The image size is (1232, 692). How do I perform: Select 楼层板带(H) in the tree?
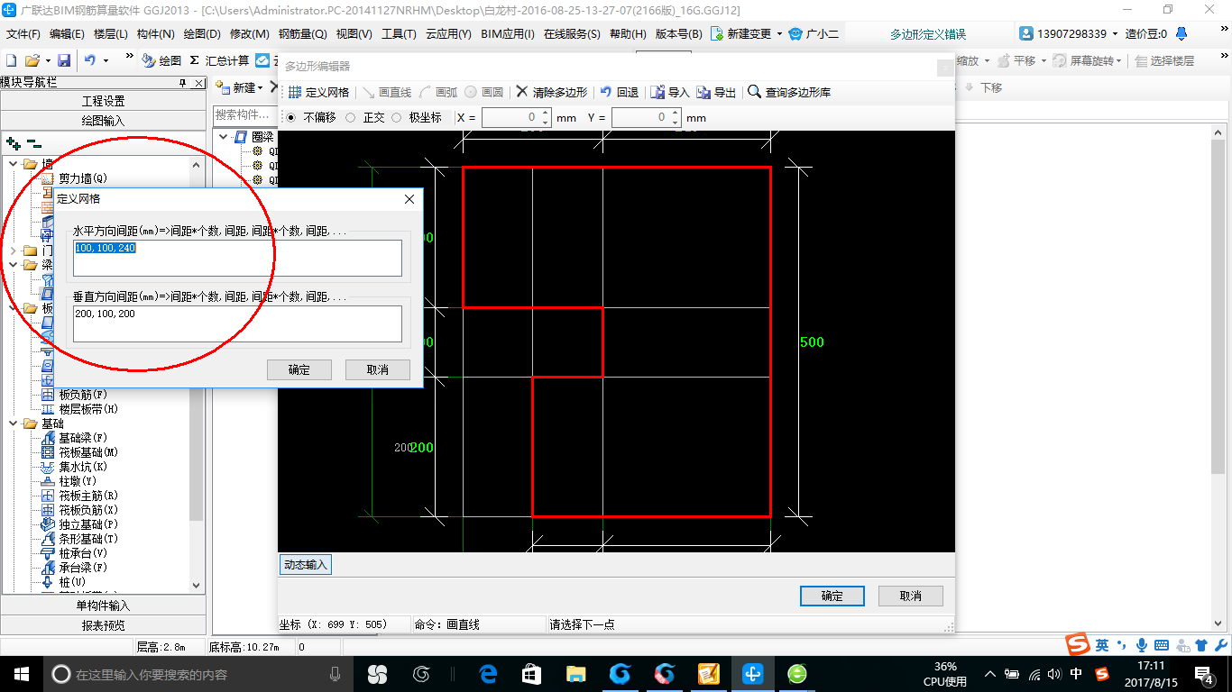pos(88,409)
